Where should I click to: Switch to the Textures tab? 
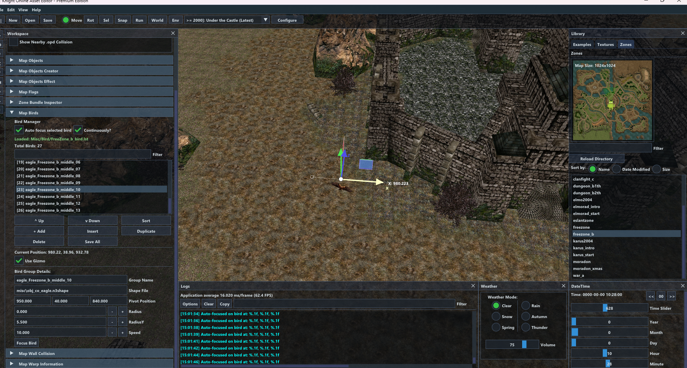tap(605, 45)
